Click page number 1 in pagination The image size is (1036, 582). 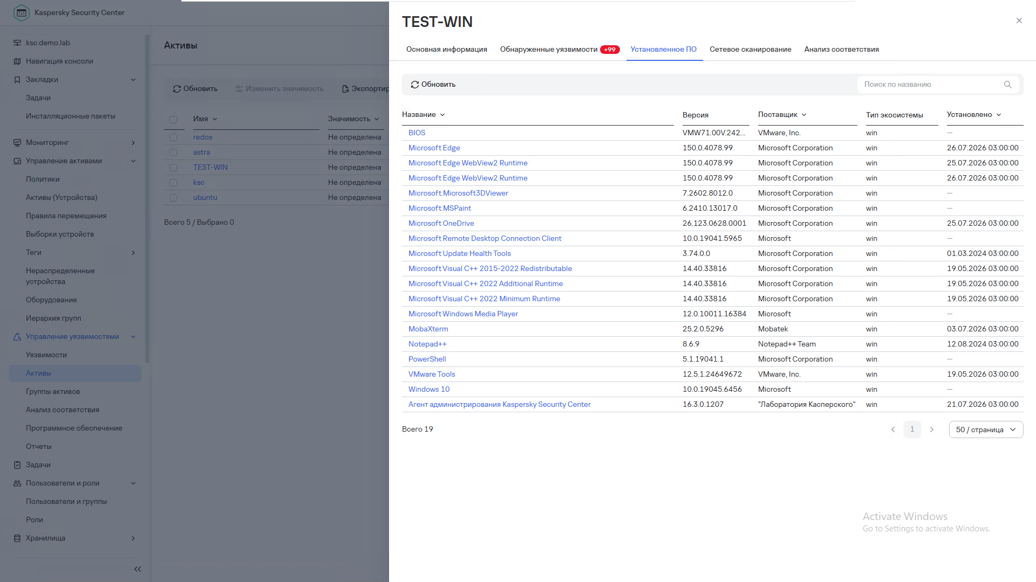pos(912,429)
